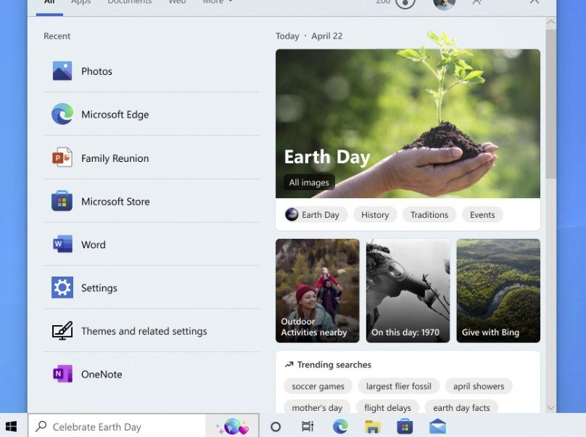The image size is (586, 437).
Task: Click the Today April 22 date label
Action: 309,36
